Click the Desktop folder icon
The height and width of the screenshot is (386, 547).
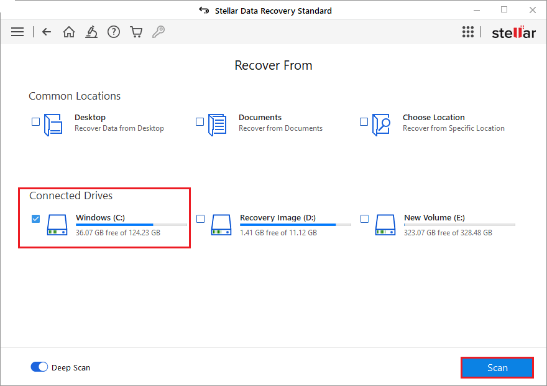click(x=53, y=125)
